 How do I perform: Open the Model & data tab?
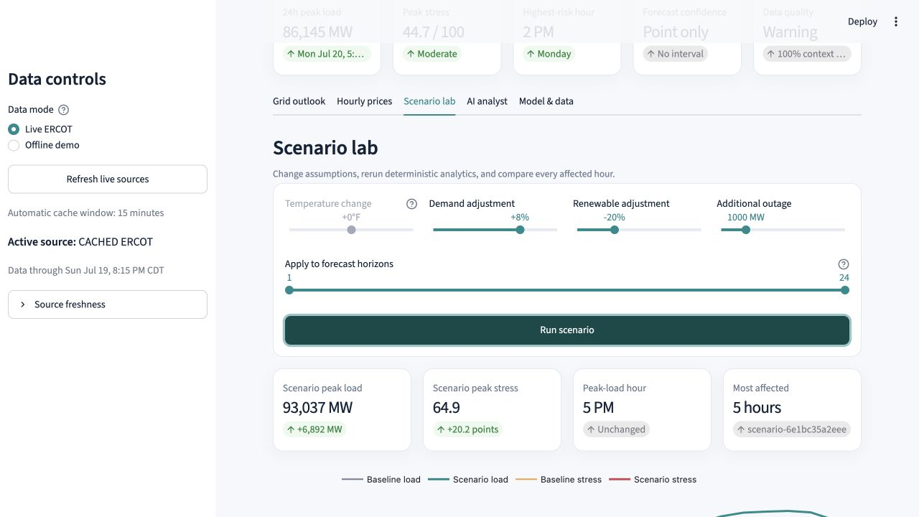pyautogui.click(x=546, y=101)
